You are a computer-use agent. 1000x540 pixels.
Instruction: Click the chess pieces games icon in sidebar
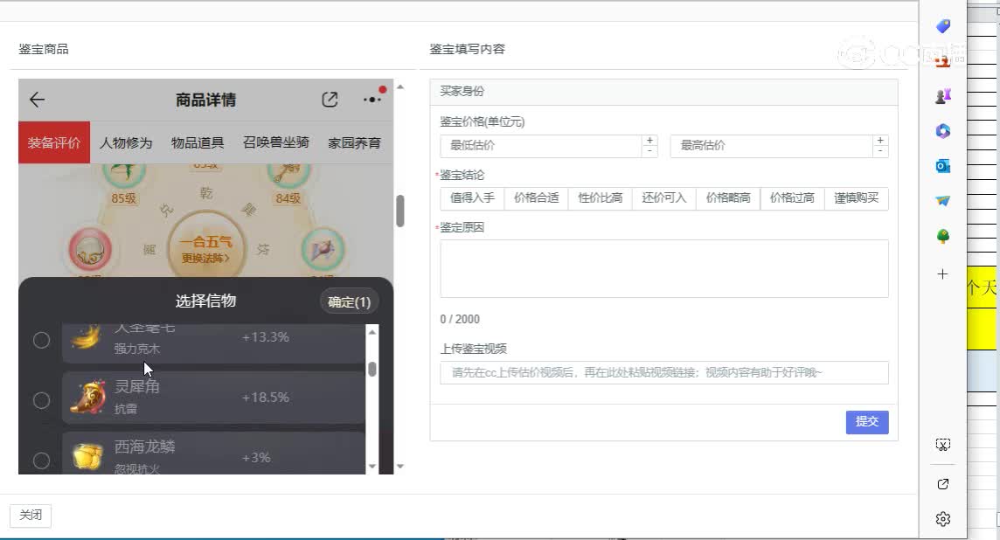[x=942, y=96]
